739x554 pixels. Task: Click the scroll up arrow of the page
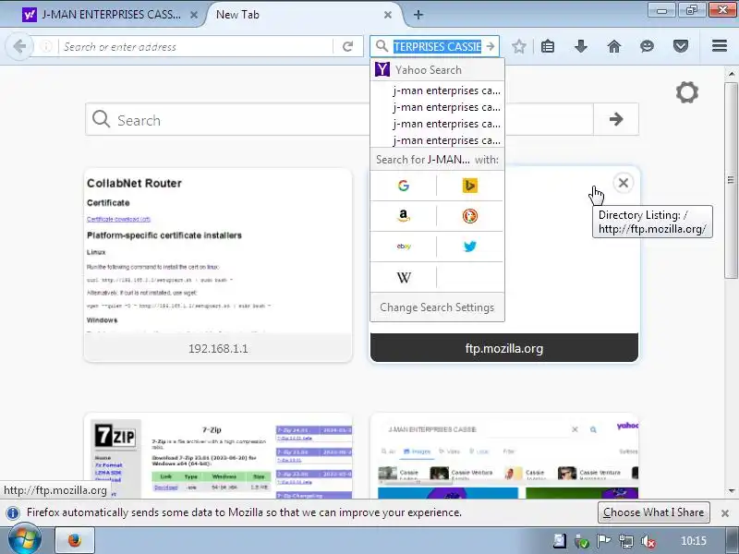731,74
